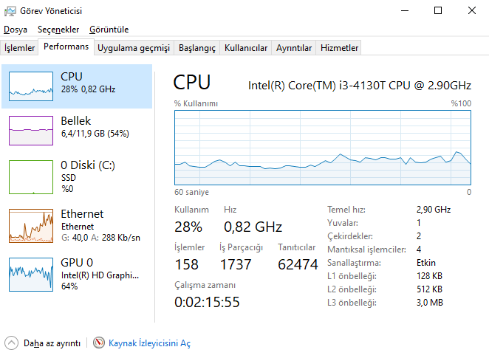489x361 pixels.
Task: Open the Seçenekler menu
Action: click(x=58, y=30)
